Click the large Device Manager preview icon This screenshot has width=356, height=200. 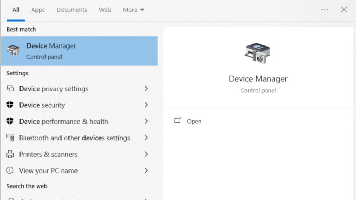258,53
